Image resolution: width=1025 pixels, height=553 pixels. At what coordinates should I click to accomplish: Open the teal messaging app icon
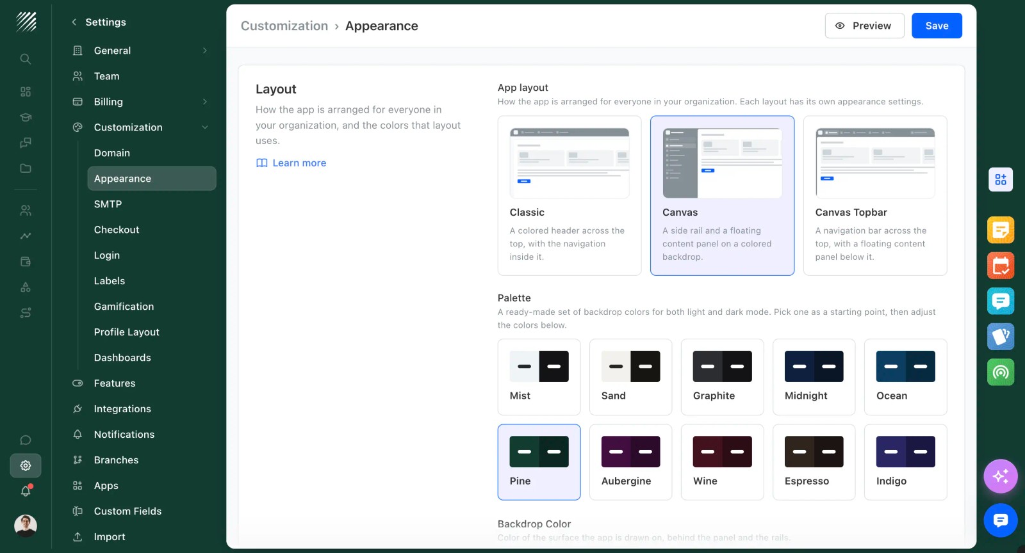[1001, 301]
